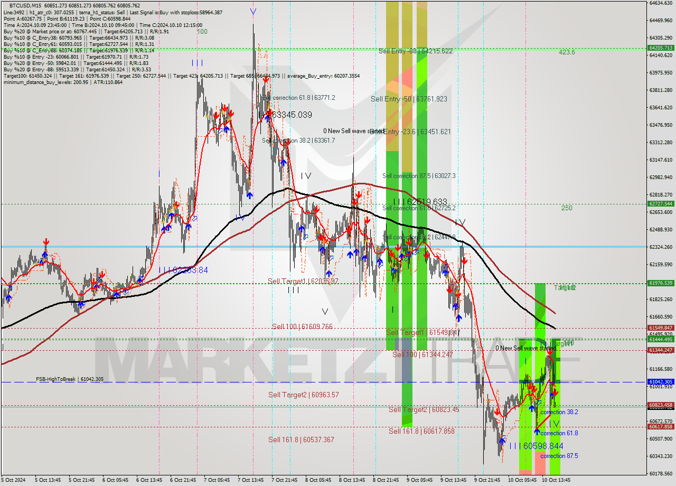Viewport: 676px width, 486px height.
Task: Select the 63147.670 price scale value
Action: click(x=660, y=160)
